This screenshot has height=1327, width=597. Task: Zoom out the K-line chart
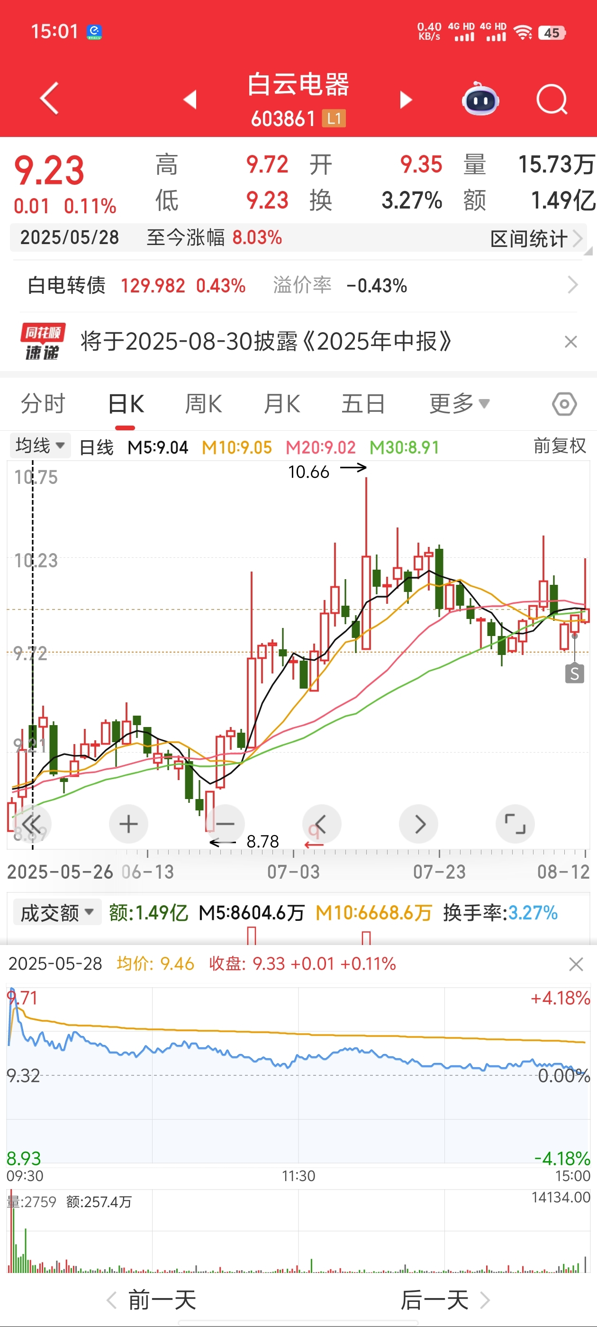pos(225,824)
